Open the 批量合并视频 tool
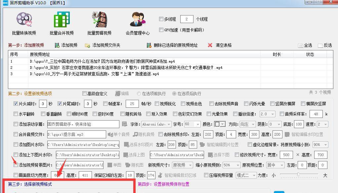 [62, 23]
